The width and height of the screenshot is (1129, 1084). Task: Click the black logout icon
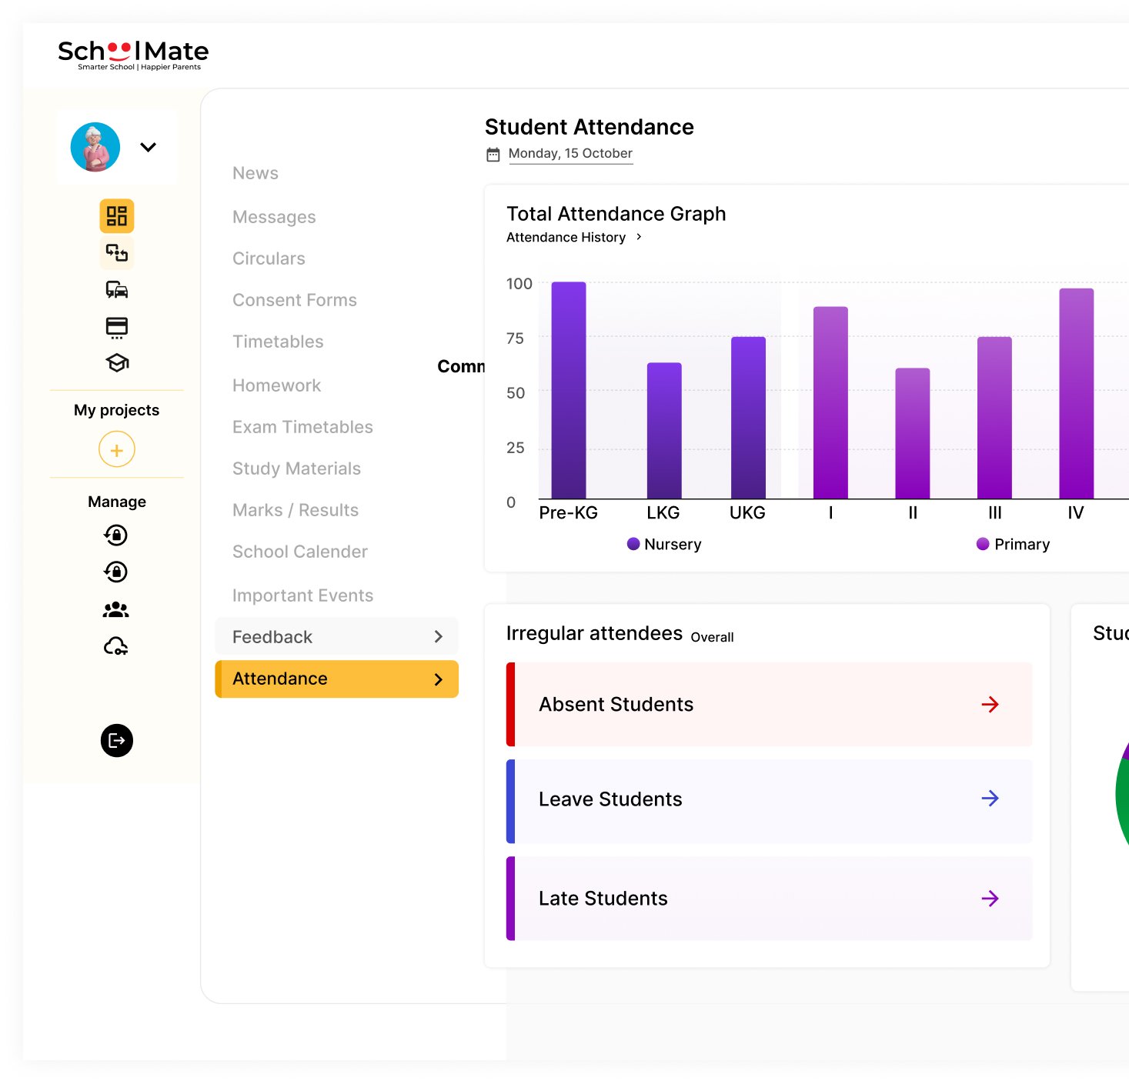coord(117,741)
